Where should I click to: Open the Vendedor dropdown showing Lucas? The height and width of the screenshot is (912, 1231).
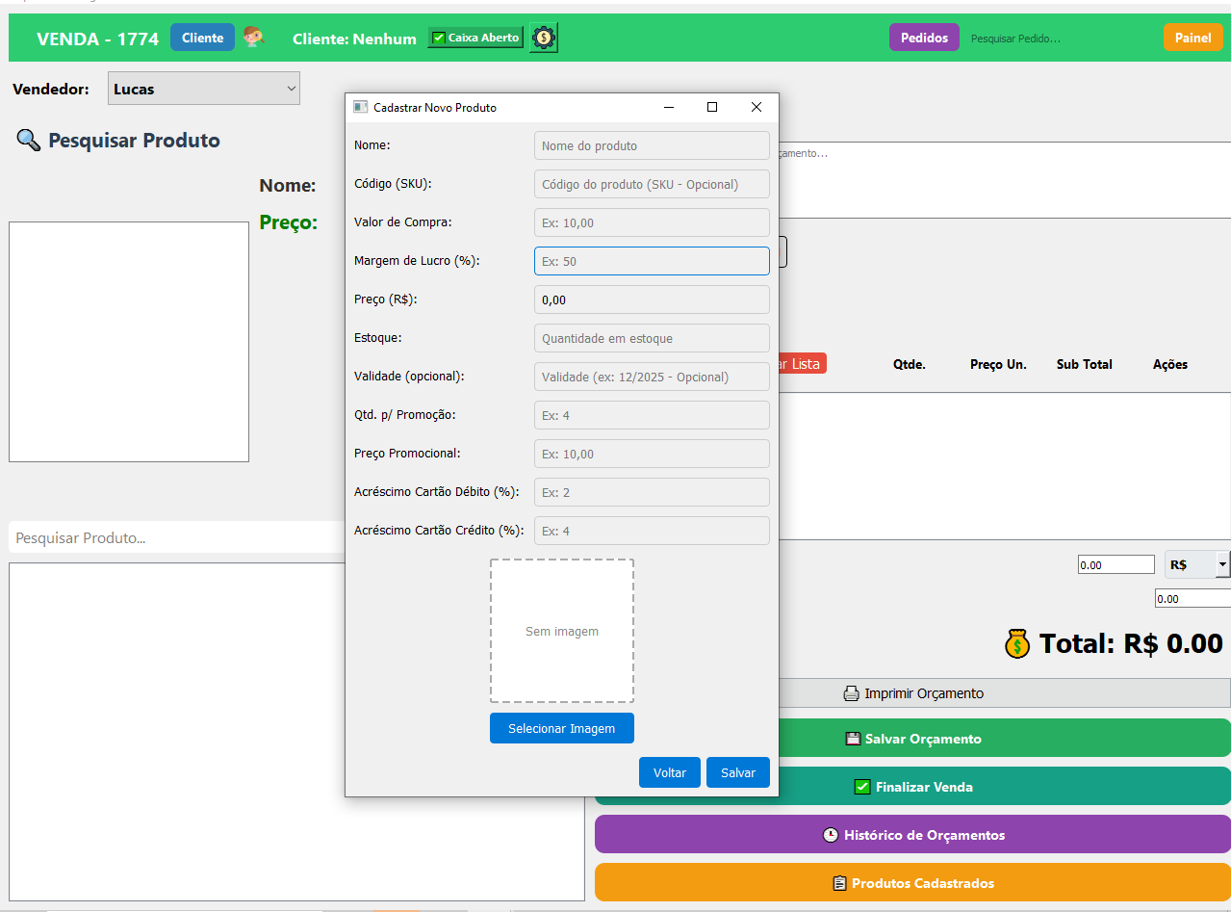[x=204, y=89]
